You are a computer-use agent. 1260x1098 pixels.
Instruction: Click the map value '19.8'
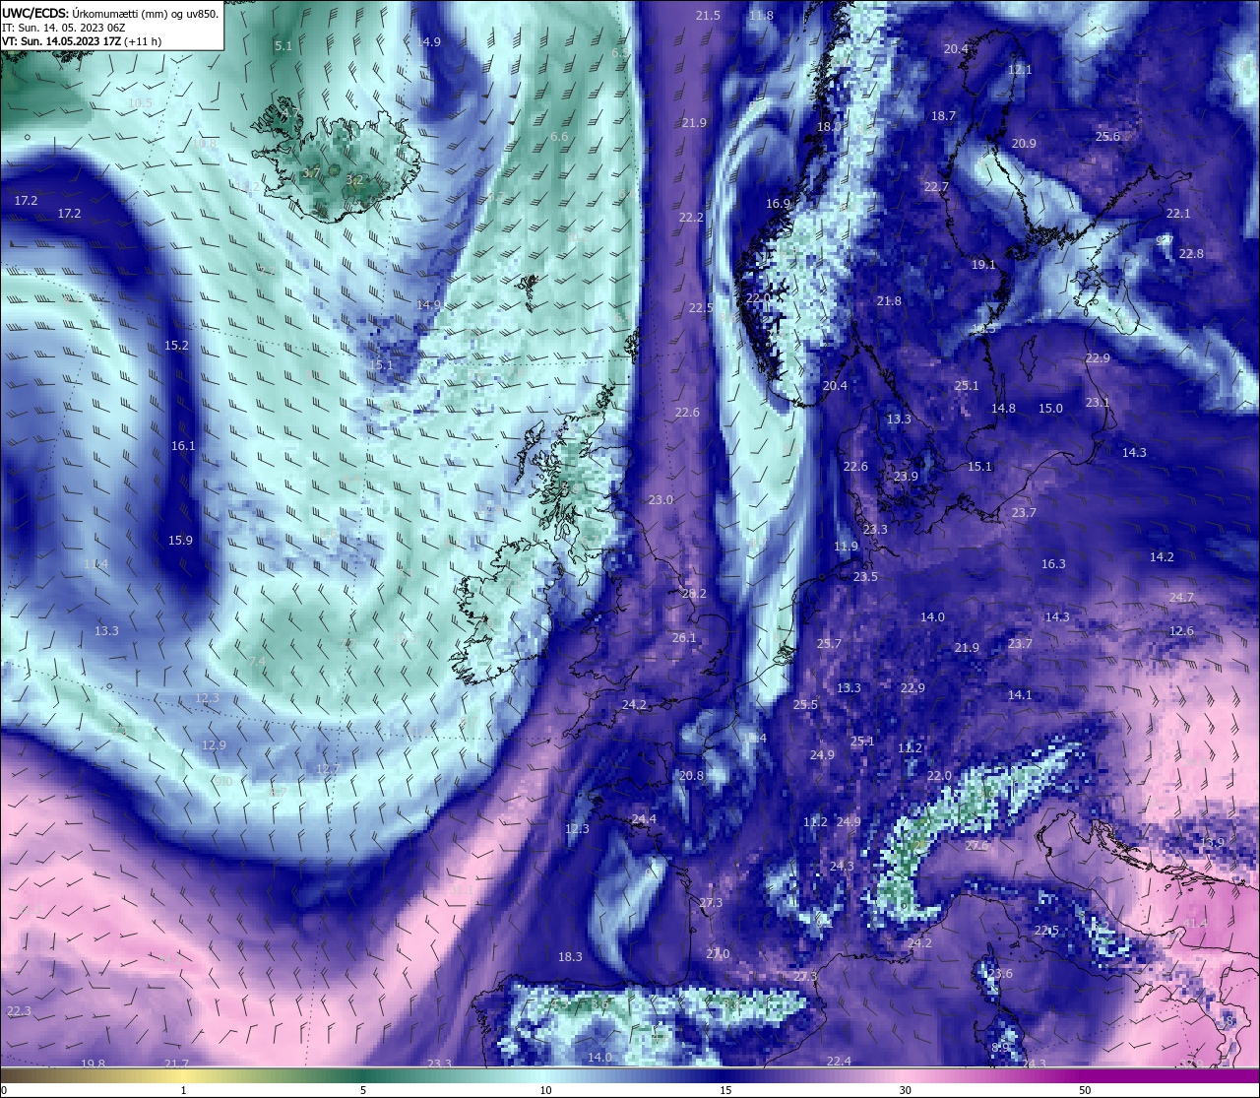click(93, 1065)
